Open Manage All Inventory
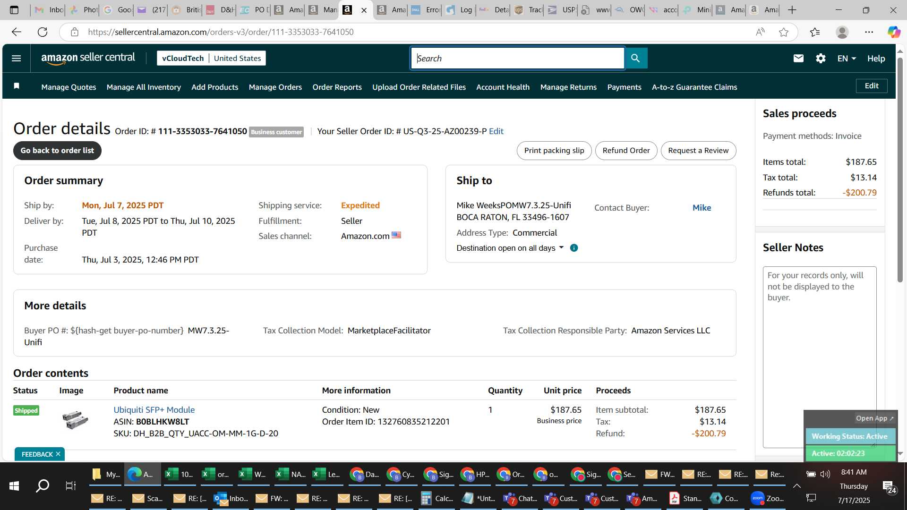The width and height of the screenshot is (907, 510). point(144,87)
